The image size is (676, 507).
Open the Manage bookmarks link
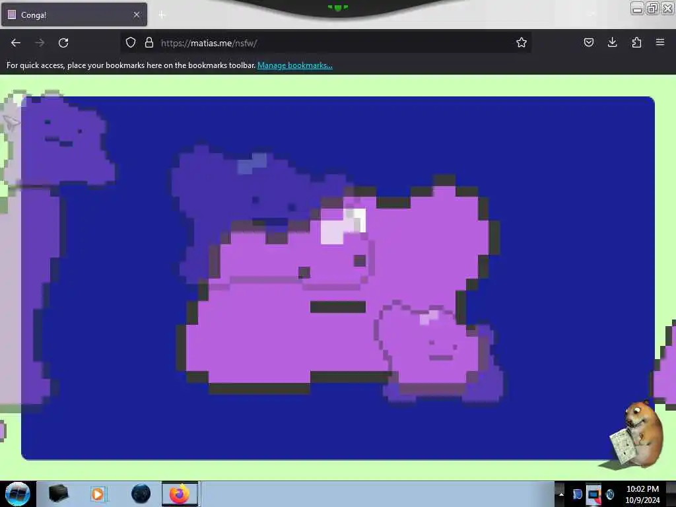[x=295, y=65]
